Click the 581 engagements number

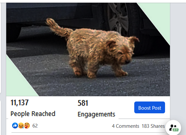pos(83,103)
